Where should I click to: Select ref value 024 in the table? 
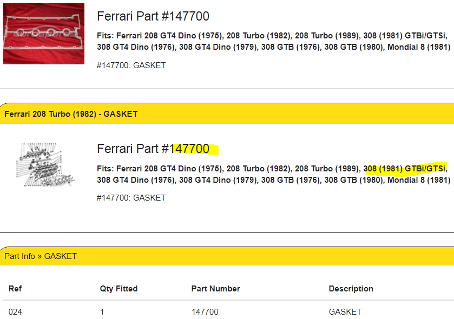coord(15,311)
